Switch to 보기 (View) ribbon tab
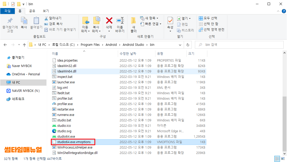 coord(46,11)
